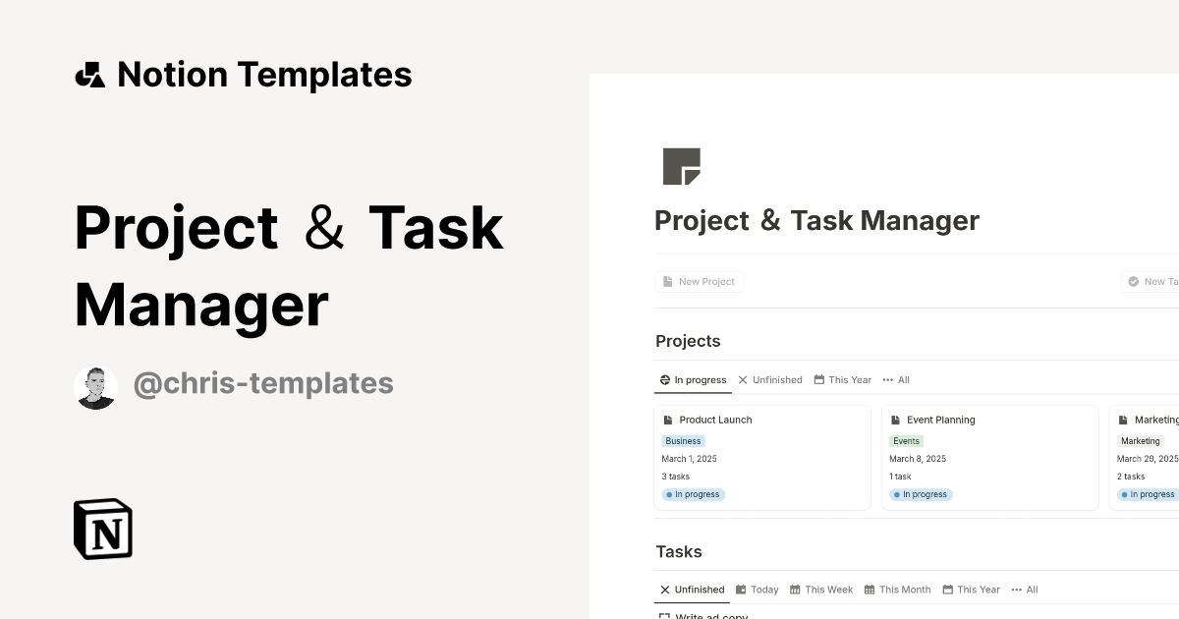
Task: Click the New Project button
Action: click(x=699, y=281)
